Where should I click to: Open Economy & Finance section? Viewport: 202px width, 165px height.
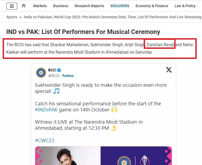pyautogui.click(x=152, y=6)
